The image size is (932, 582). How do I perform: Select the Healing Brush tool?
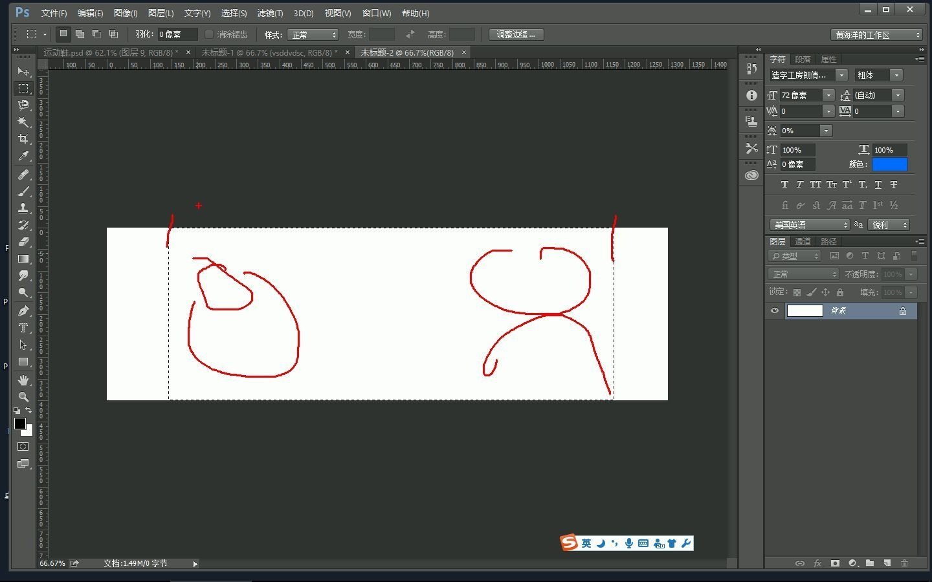pyautogui.click(x=23, y=175)
